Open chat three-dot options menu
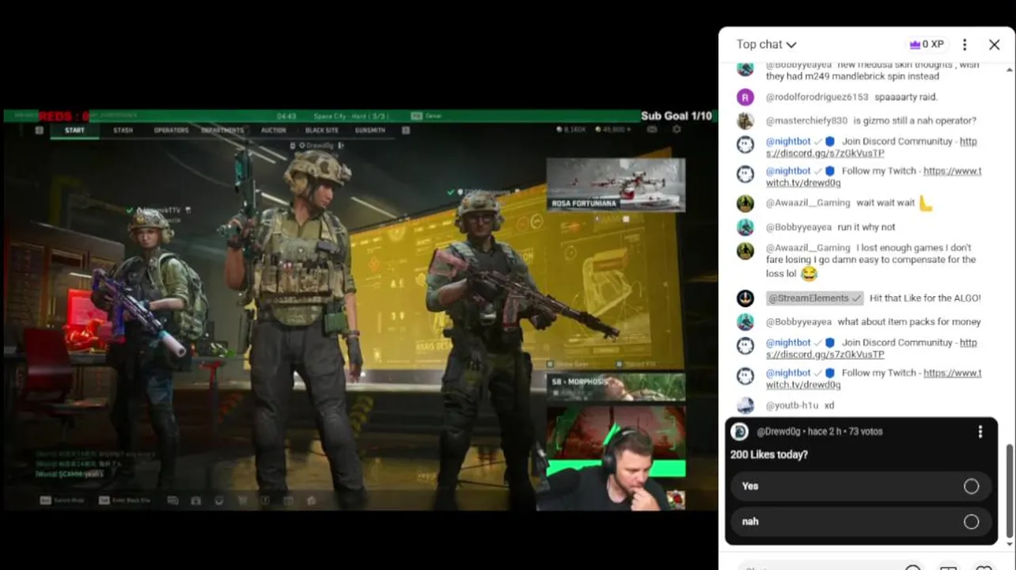This screenshot has height=570, width=1016. [x=965, y=45]
